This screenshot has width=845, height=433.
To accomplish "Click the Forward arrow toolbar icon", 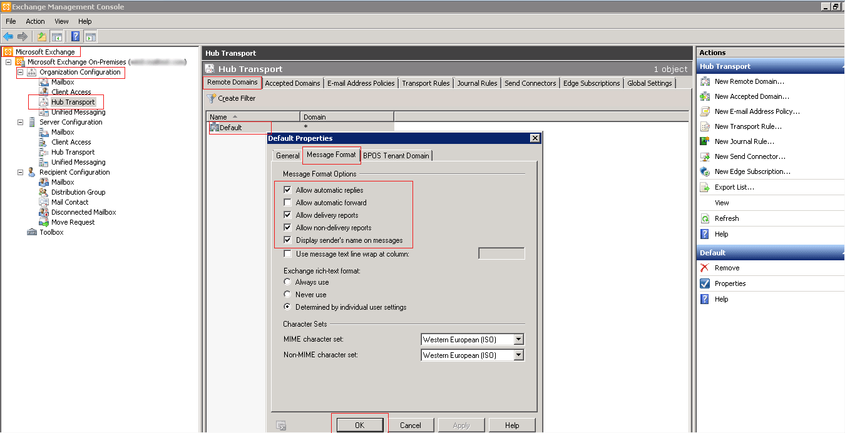I will click(22, 36).
